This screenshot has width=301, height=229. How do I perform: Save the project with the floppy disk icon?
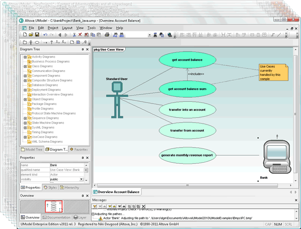tap(37, 35)
